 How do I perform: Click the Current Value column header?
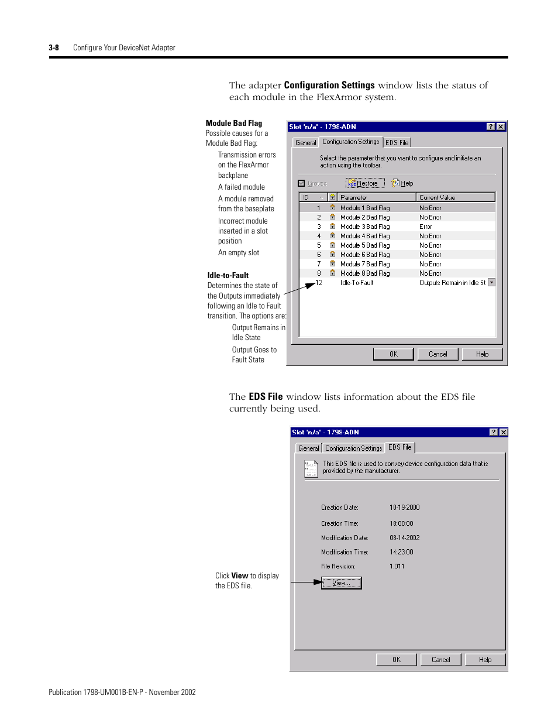pos(456,197)
